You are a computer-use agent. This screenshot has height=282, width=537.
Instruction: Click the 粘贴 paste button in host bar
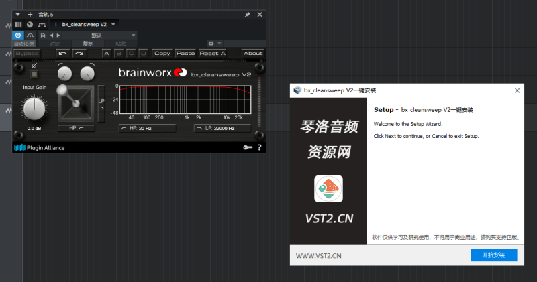click(x=121, y=44)
